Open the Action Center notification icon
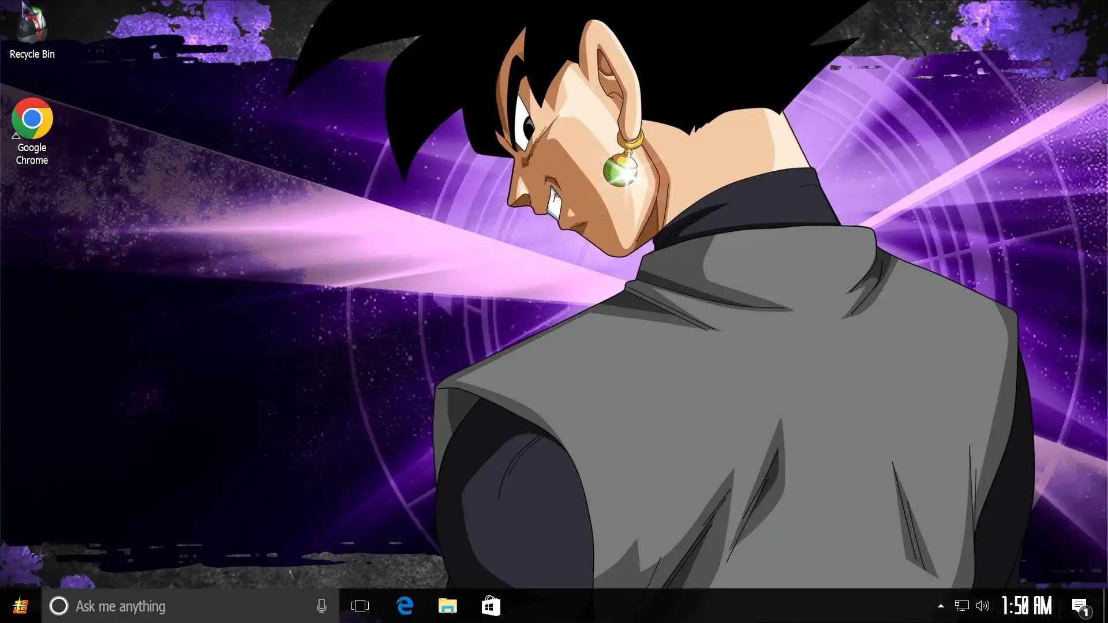1108x623 pixels. pos(1078,605)
